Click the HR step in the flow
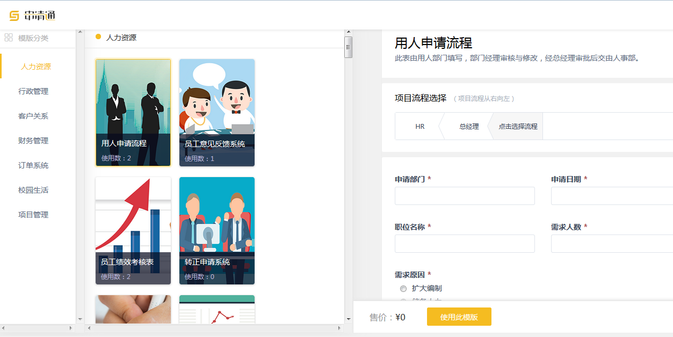673x337 pixels. point(419,126)
